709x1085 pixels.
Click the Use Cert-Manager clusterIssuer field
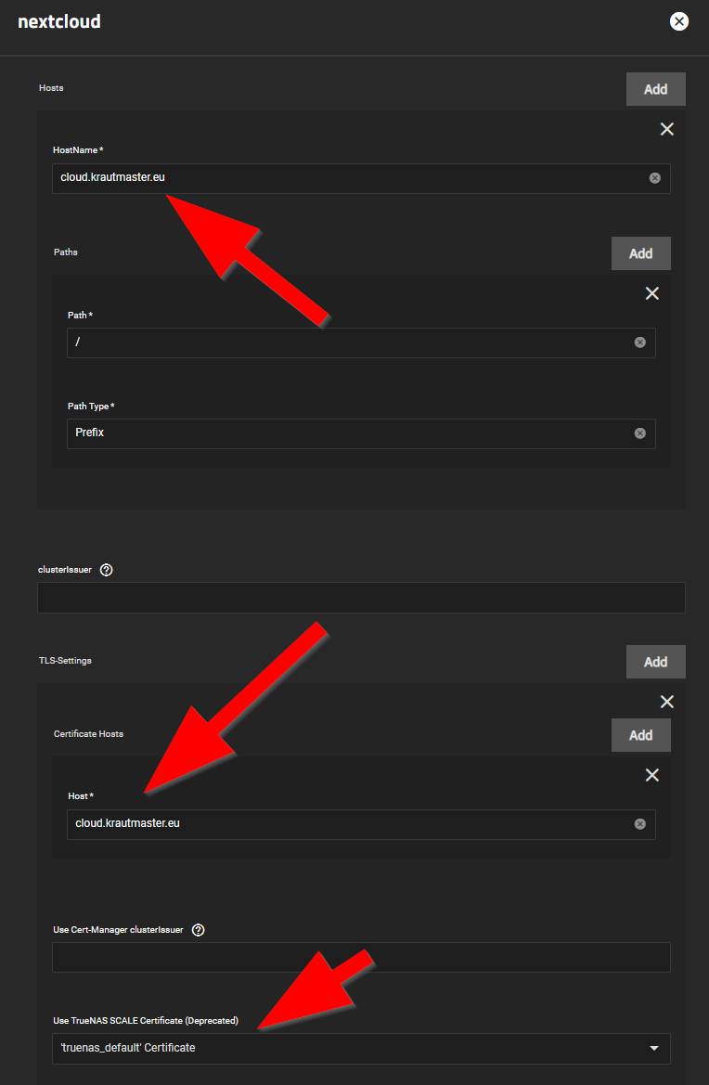(361, 957)
